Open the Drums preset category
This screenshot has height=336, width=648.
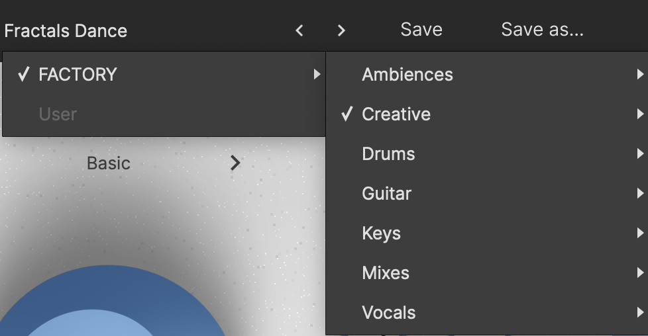click(388, 154)
